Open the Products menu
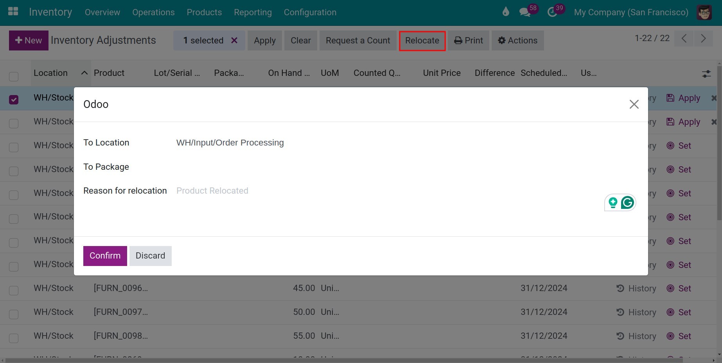Image resolution: width=722 pixels, height=363 pixels. [x=204, y=12]
